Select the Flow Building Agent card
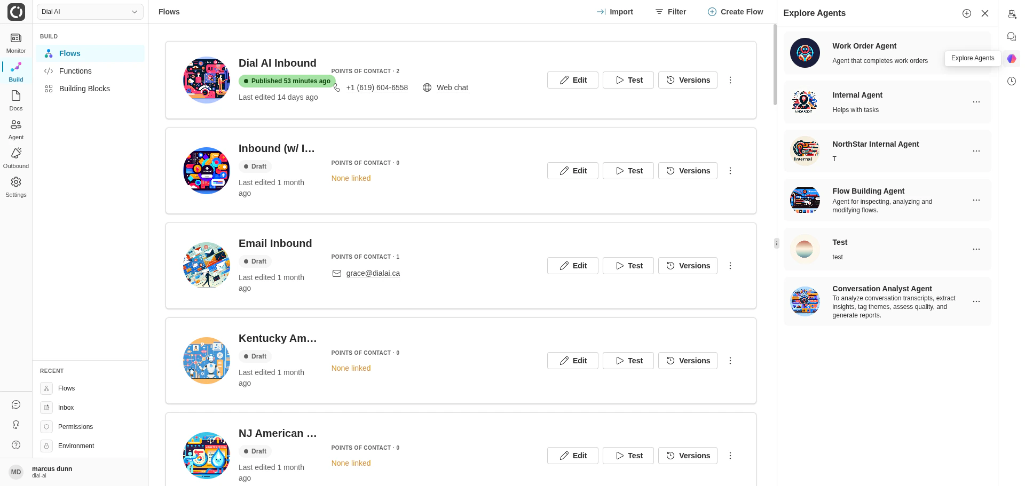The width and height of the screenshot is (1025, 486). pos(887,200)
